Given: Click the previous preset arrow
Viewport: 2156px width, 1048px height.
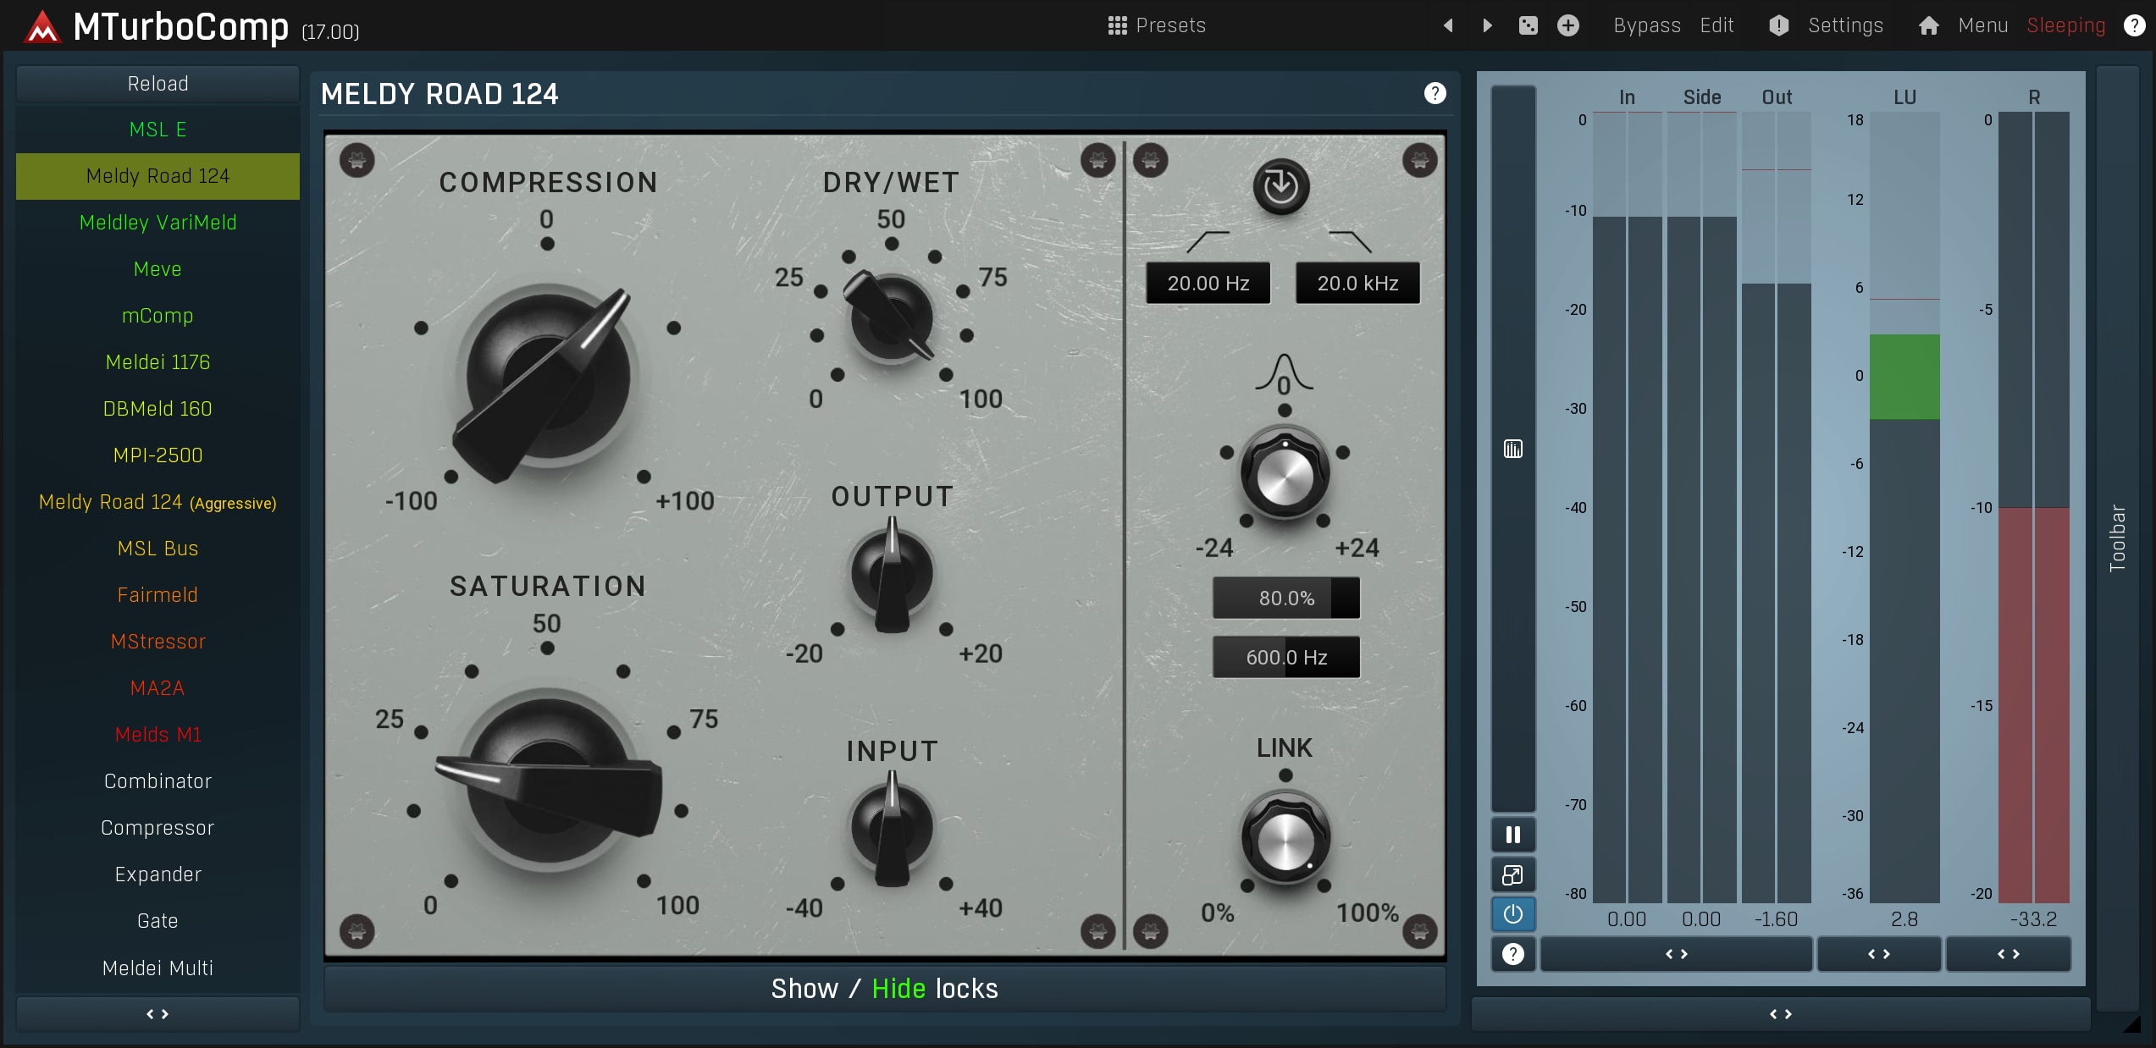Looking at the screenshot, I should tap(1448, 25).
